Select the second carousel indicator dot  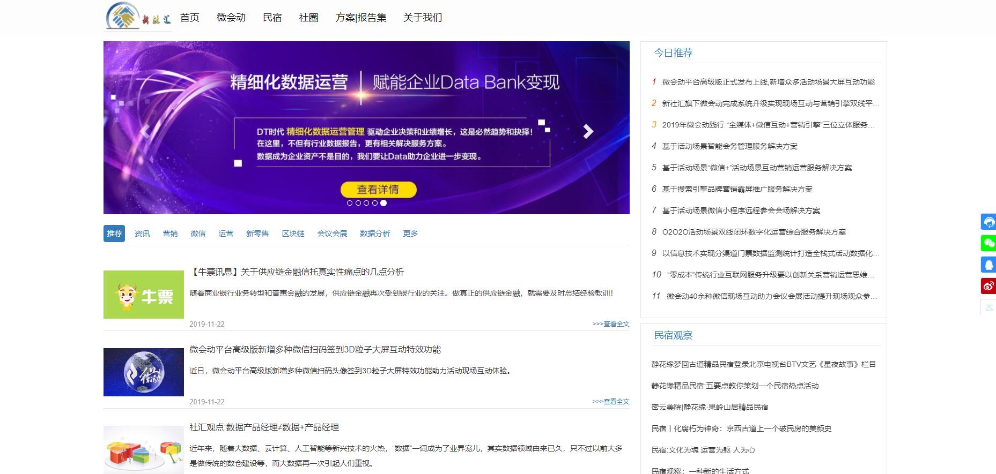(x=358, y=203)
